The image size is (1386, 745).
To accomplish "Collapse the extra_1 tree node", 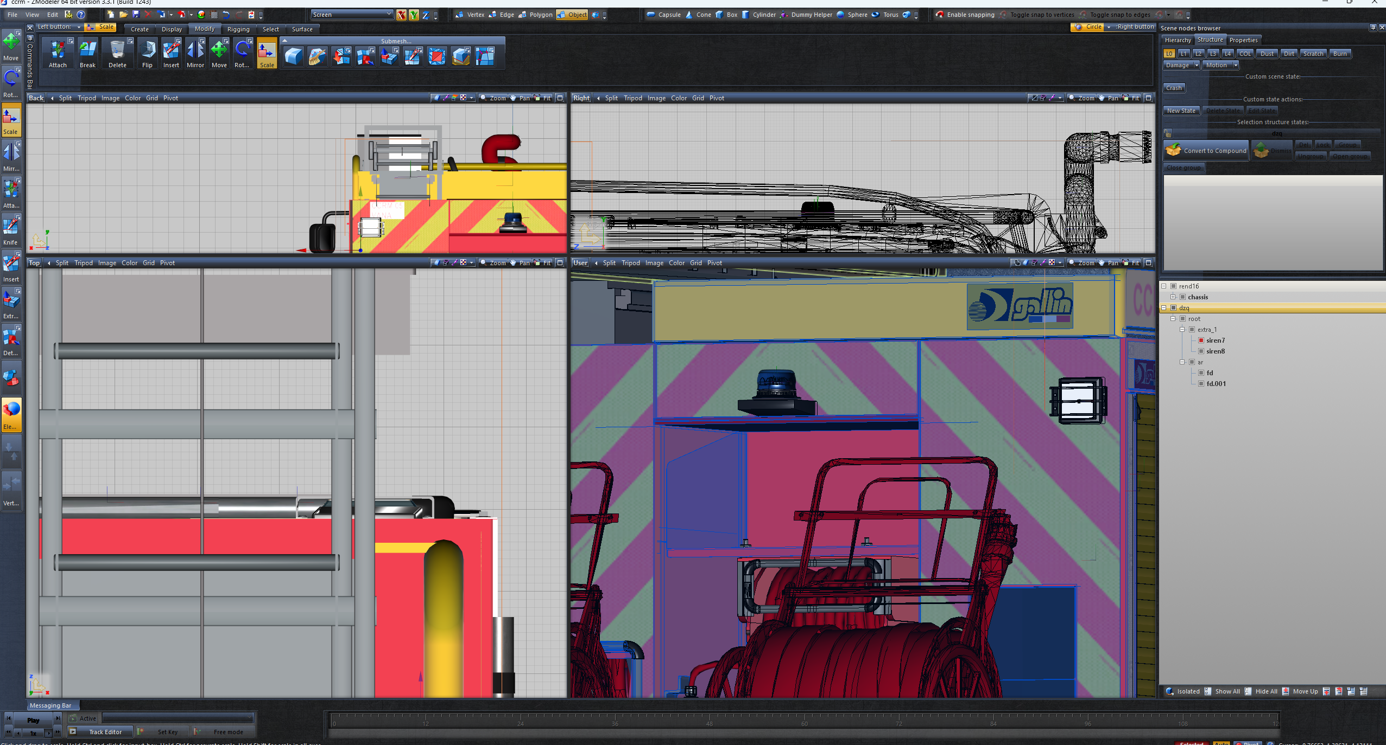I will [x=1182, y=330].
